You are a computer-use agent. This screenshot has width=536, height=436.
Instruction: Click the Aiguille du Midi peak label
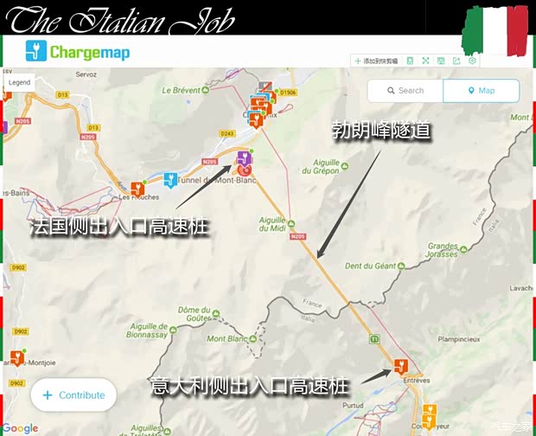278,225
